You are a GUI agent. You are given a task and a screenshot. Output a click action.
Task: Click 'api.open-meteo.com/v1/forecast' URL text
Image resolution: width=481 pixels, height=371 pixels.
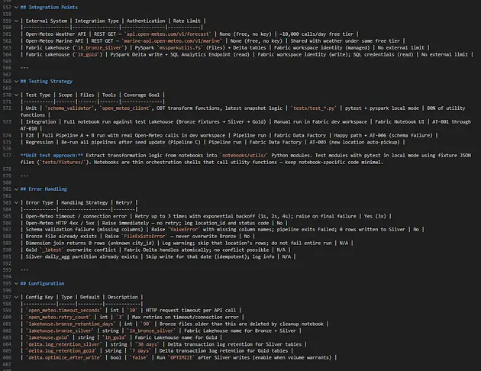[167, 34]
